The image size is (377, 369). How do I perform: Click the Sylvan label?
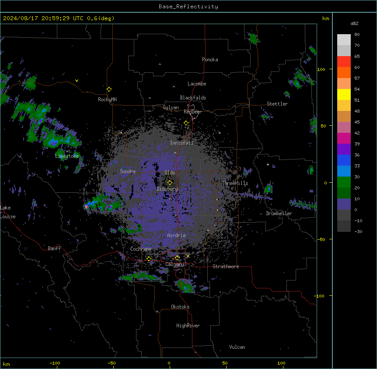point(171,107)
